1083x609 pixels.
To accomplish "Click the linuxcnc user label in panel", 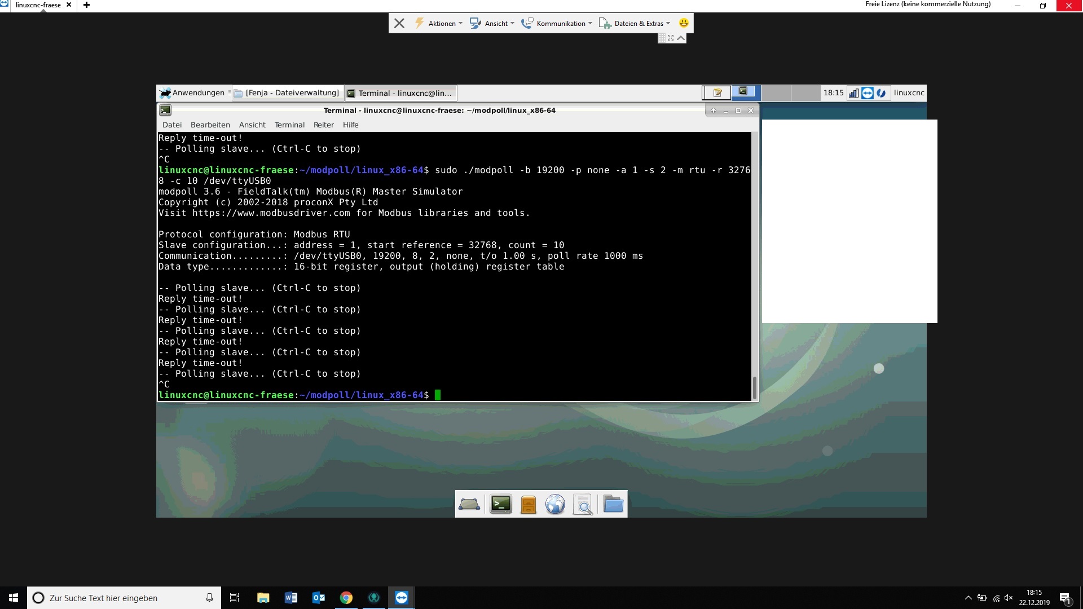I will (x=909, y=93).
